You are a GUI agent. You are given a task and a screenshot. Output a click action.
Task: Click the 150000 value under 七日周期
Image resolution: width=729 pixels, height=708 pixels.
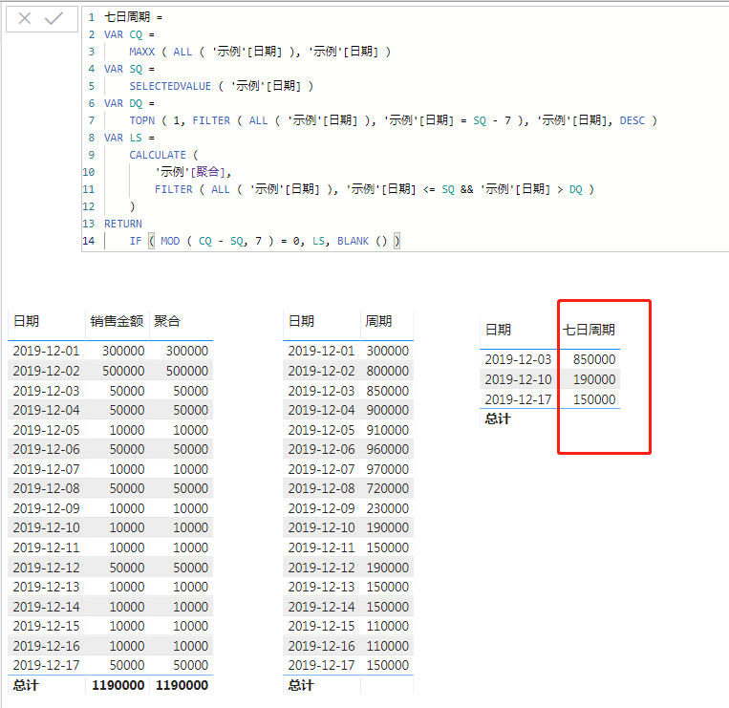pyautogui.click(x=594, y=399)
